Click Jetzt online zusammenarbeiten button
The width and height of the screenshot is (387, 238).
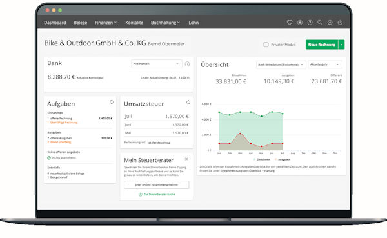pyautogui.click(x=157, y=185)
